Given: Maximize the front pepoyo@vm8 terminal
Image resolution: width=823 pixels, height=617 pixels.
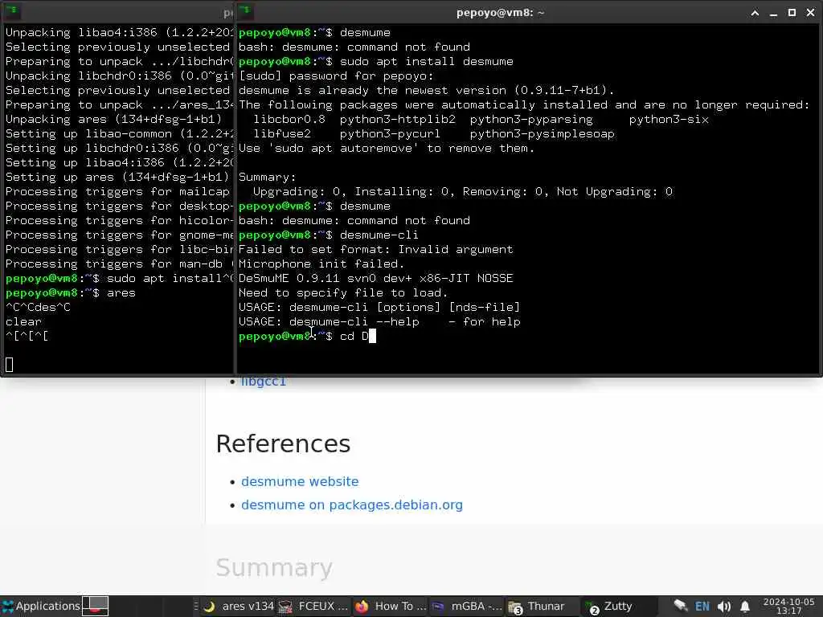Looking at the screenshot, I should pos(792,13).
